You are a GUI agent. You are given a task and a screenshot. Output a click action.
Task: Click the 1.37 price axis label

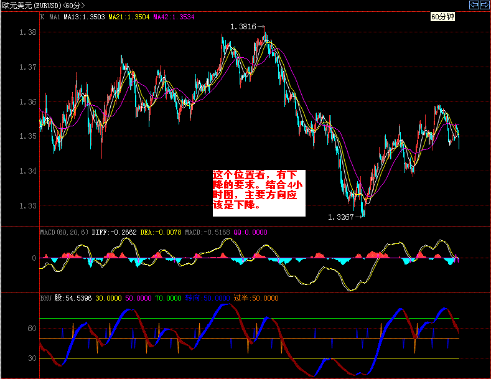[x=27, y=67]
